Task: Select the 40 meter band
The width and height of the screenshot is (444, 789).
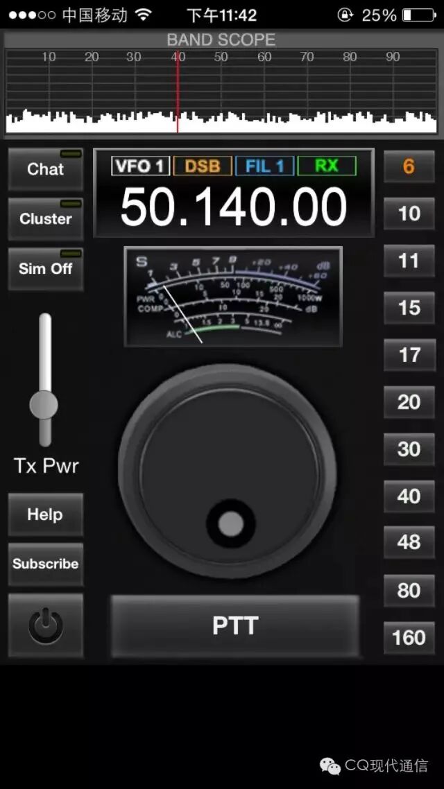Action: [409, 496]
